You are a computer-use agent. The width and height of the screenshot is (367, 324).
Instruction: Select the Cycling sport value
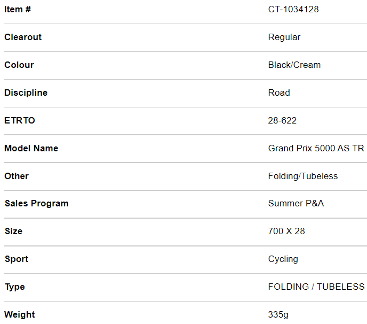[x=283, y=259]
